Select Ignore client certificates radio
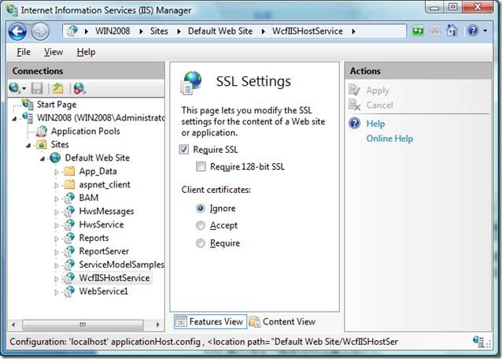Screen dimensions: 502x359 [x=201, y=209]
